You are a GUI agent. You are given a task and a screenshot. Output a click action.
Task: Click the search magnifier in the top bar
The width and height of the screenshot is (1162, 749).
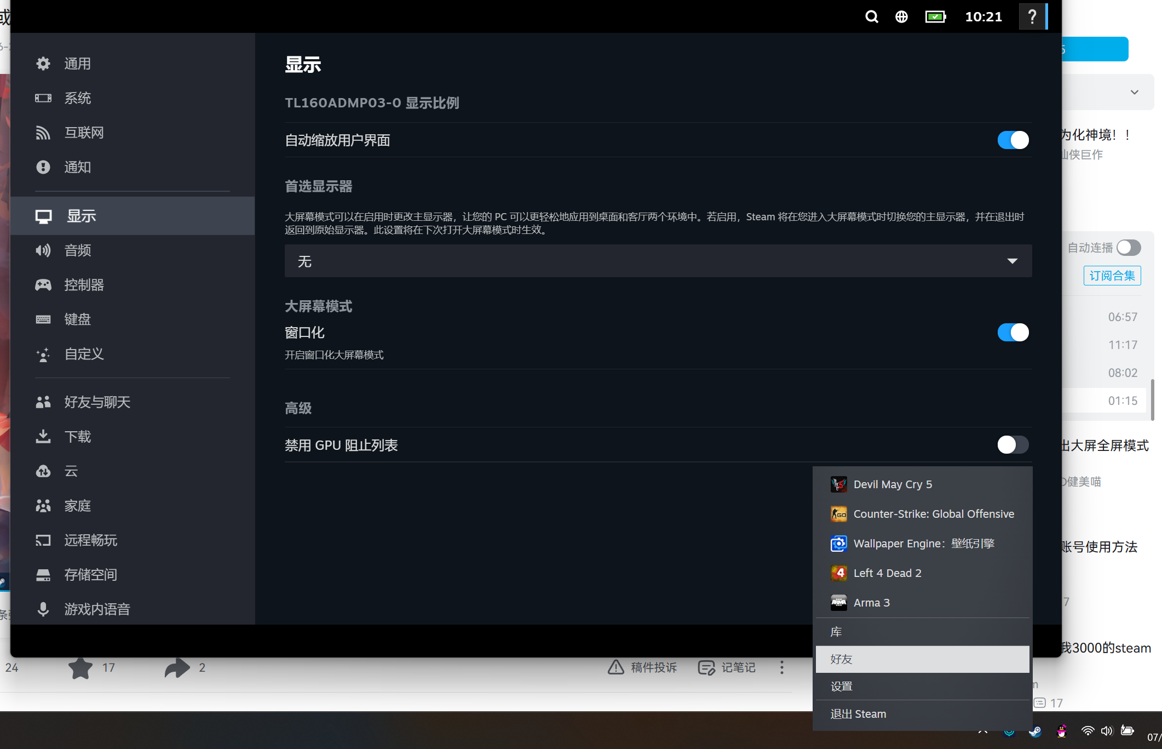click(x=871, y=16)
